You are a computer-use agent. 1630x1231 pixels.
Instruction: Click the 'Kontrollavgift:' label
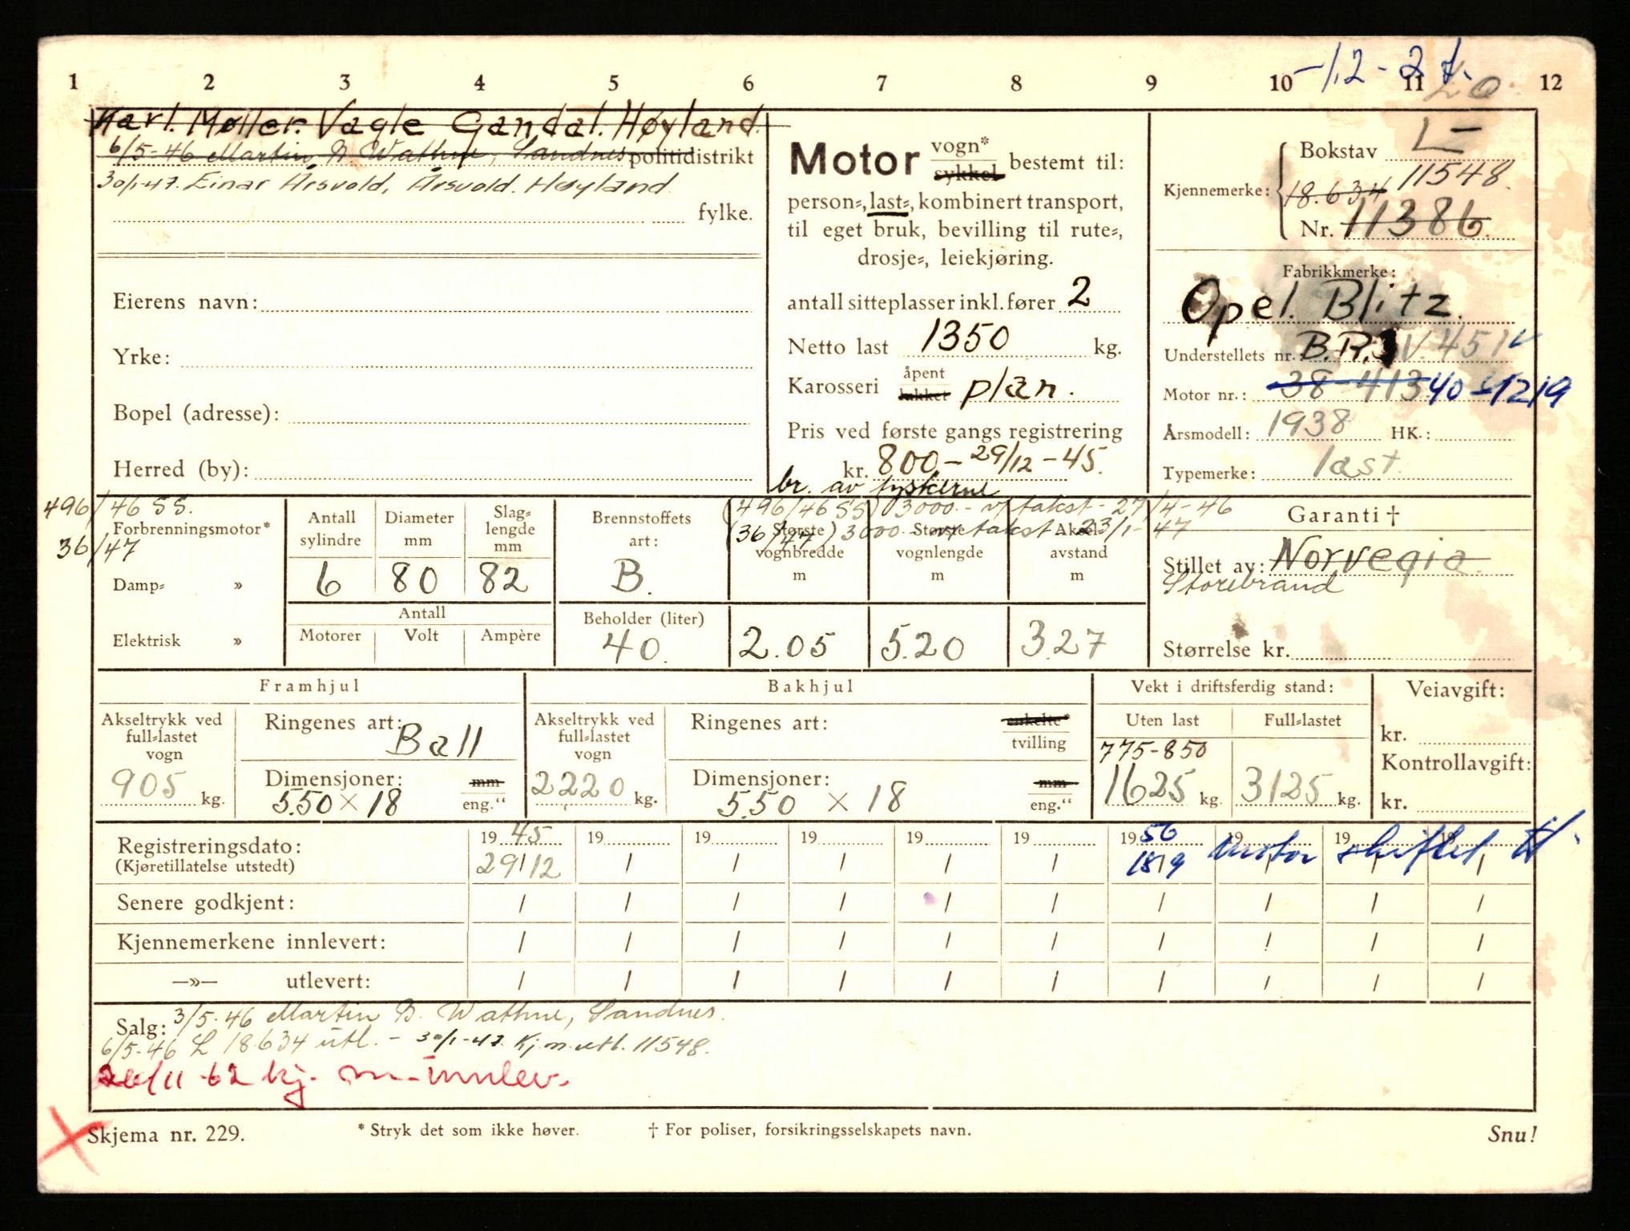[1455, 763]
